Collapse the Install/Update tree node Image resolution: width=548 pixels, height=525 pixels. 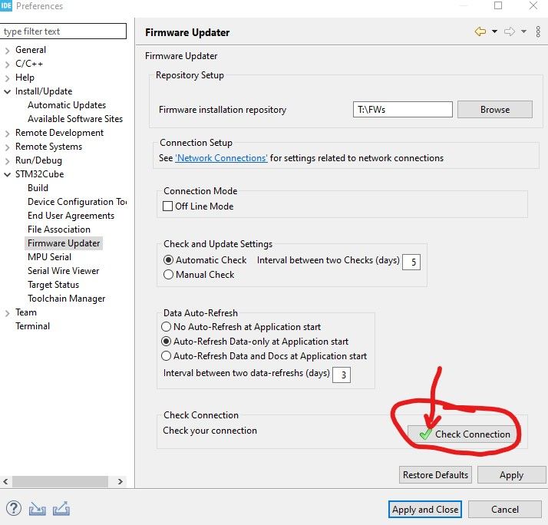click(7, 91)
